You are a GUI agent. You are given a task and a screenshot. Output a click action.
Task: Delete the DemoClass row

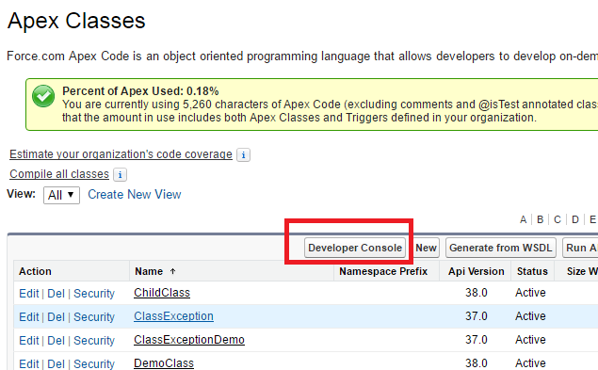pyautogui.click(x=57, y=364)
